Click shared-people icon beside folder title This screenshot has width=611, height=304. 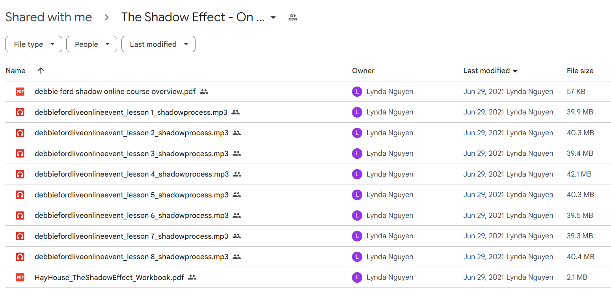[x=292, y=17]
